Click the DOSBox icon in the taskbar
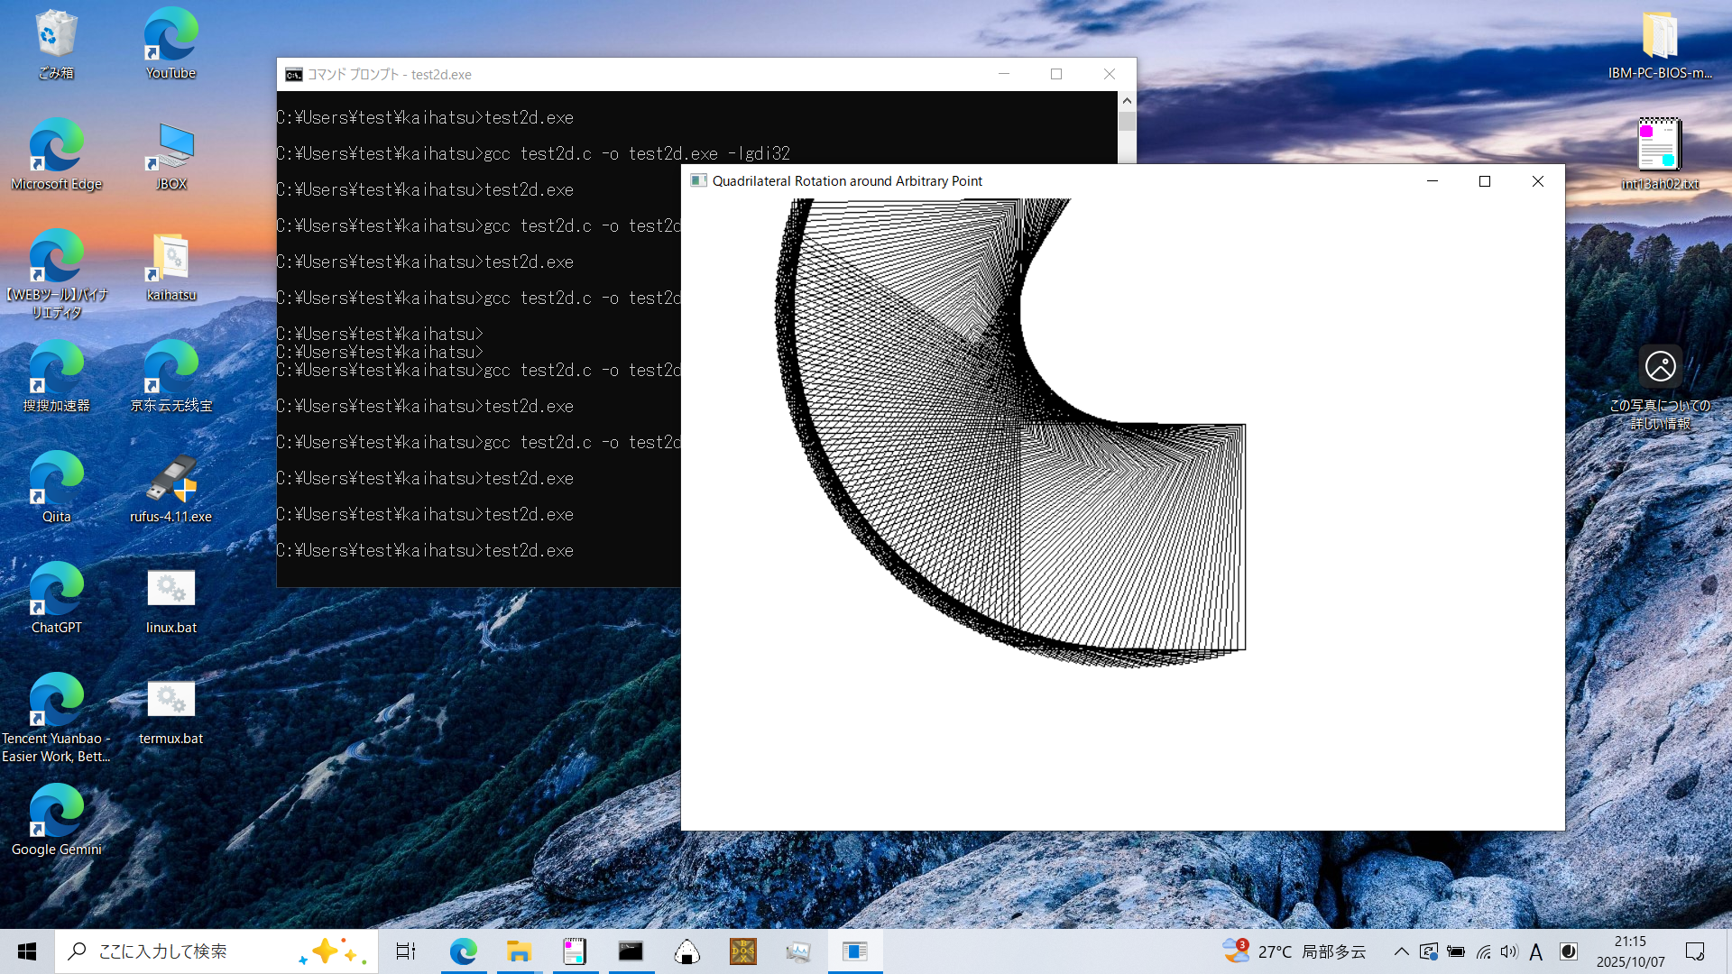This screenshot has height=974, width=1732. coord(742,951)
